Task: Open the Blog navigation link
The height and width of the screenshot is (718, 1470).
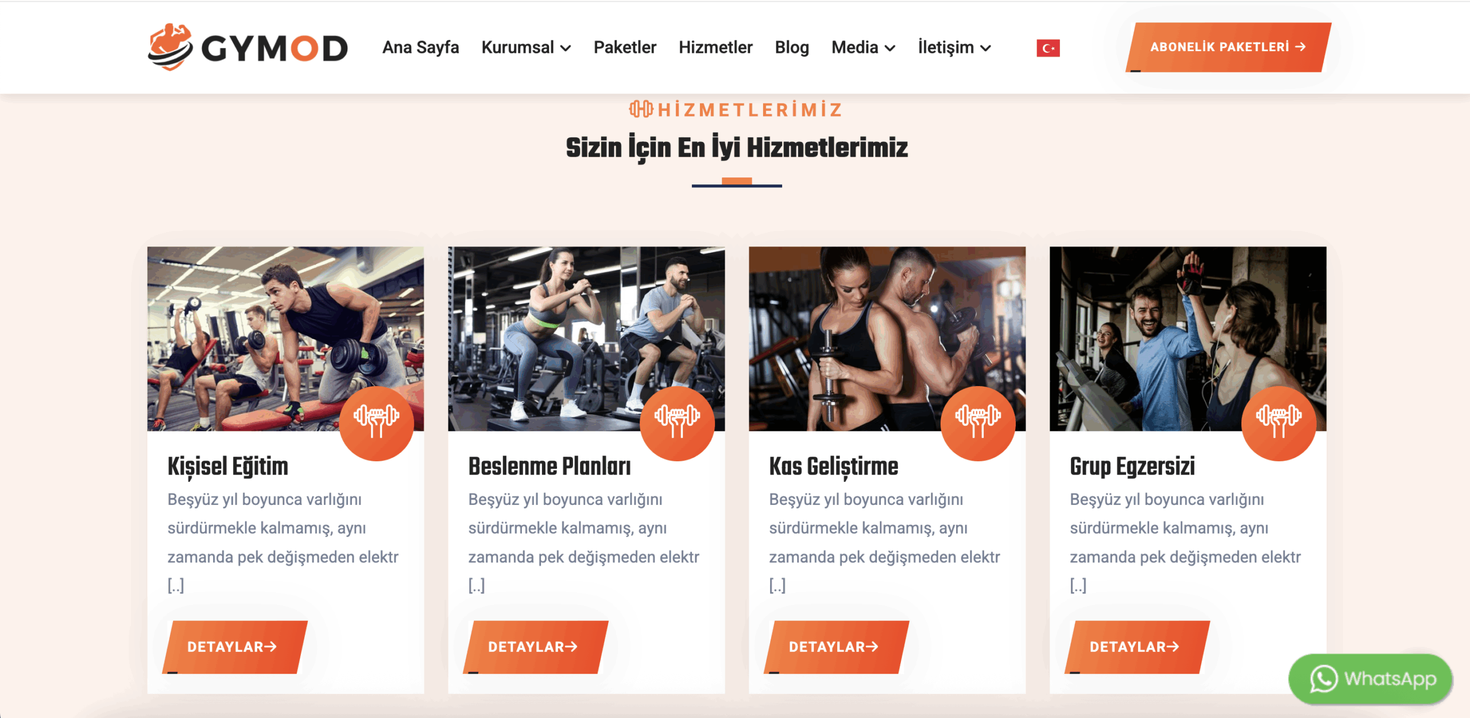Action: pyautogui.click(x=792, y=48)
